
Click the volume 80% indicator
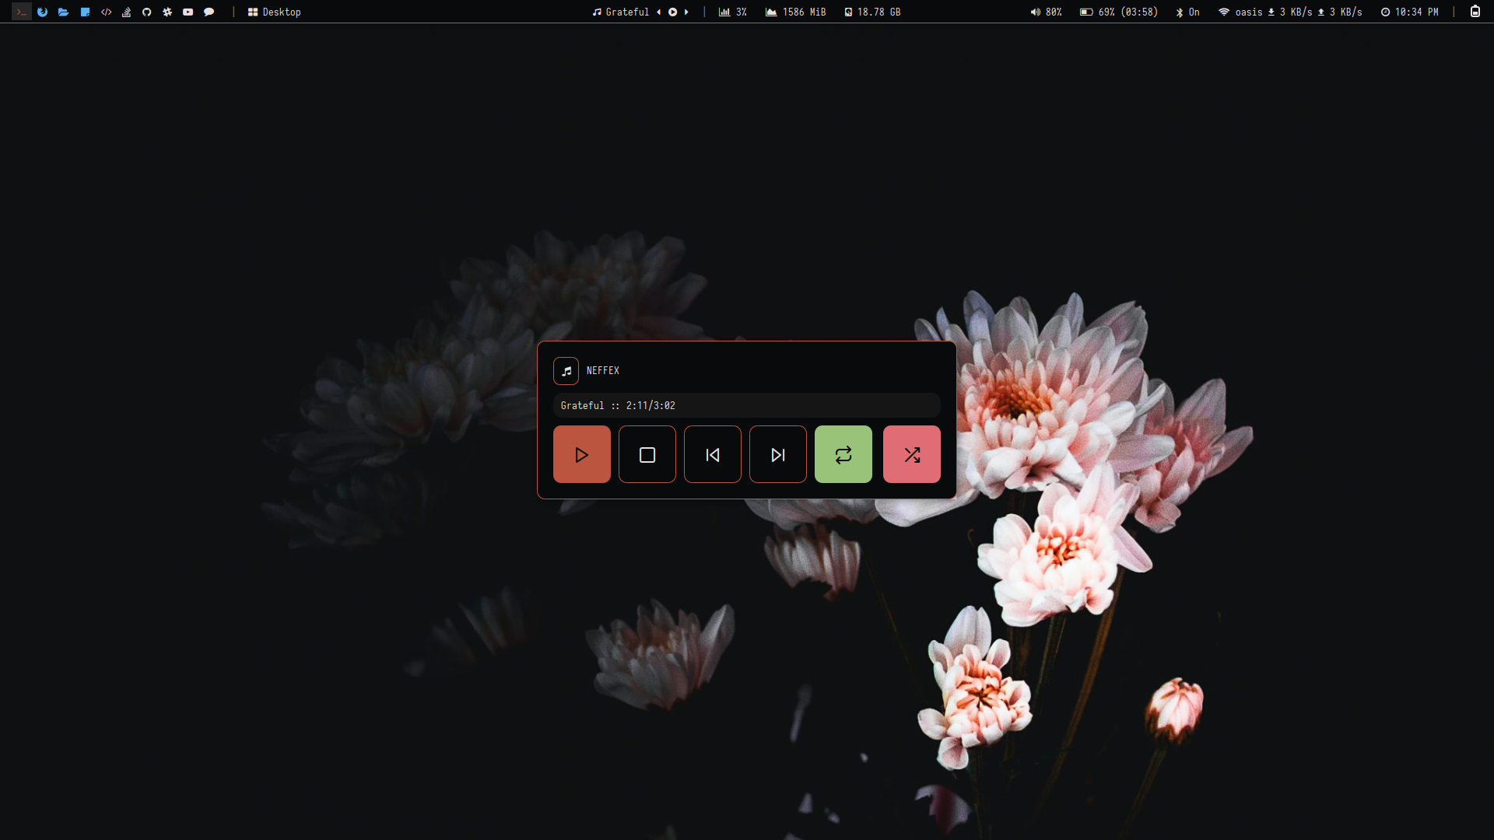click(x=1046, y=12)
